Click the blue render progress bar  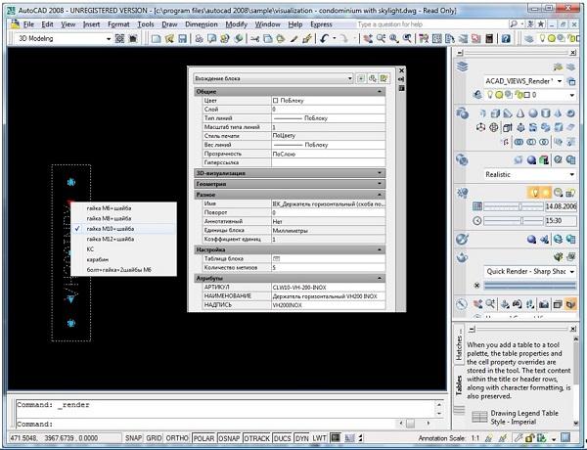529,286
